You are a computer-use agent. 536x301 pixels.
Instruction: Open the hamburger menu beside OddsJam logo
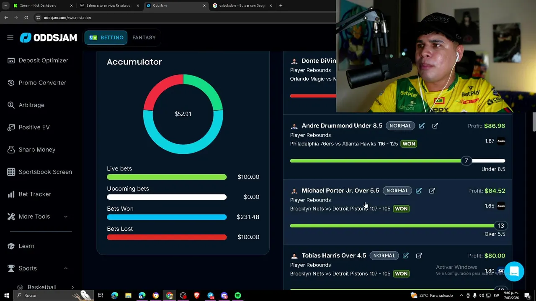(x=10, y=38)
